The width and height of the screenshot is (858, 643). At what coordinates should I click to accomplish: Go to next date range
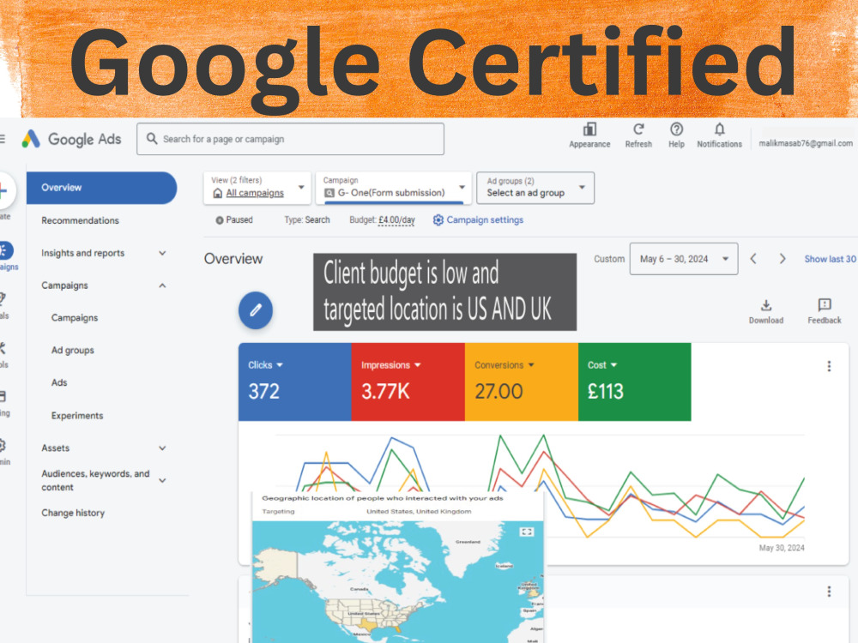point(782,259)
